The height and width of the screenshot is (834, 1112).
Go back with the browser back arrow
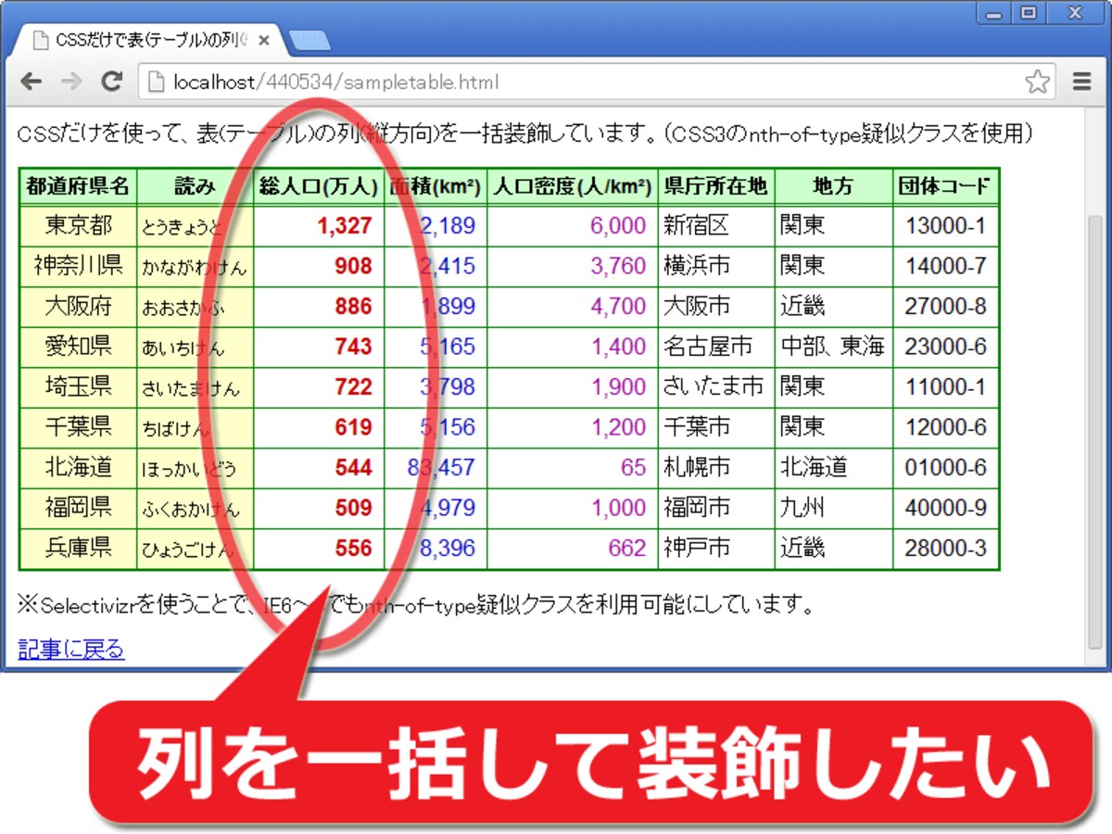32,82
